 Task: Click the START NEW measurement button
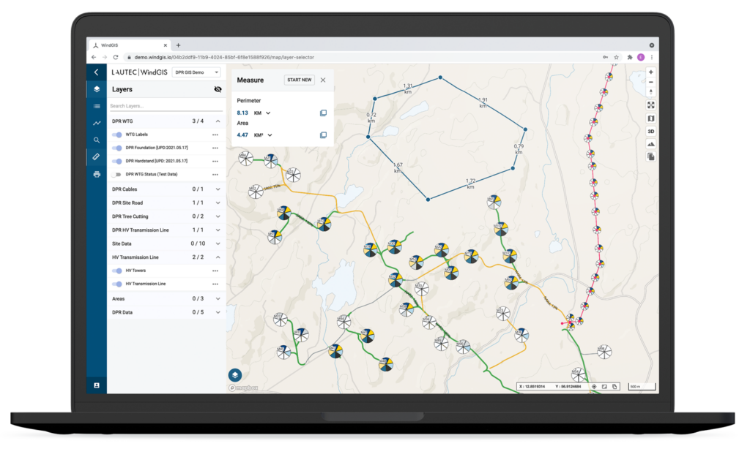point(300,80)
